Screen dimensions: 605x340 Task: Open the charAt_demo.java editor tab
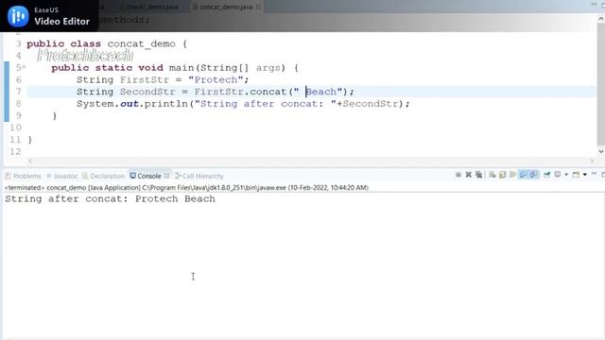(x=149, y=7)
